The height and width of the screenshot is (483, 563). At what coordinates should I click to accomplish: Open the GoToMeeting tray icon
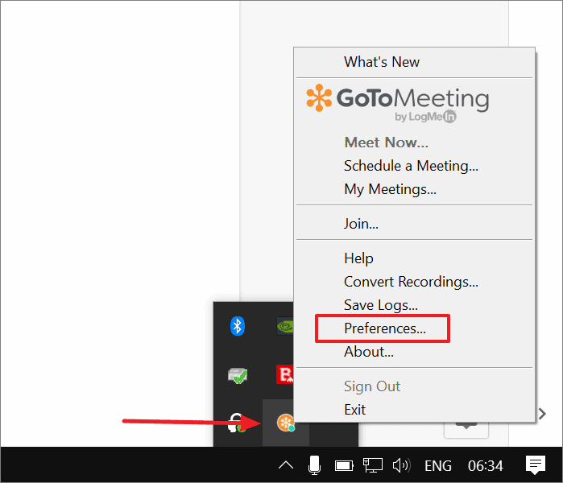pos(286,423)
